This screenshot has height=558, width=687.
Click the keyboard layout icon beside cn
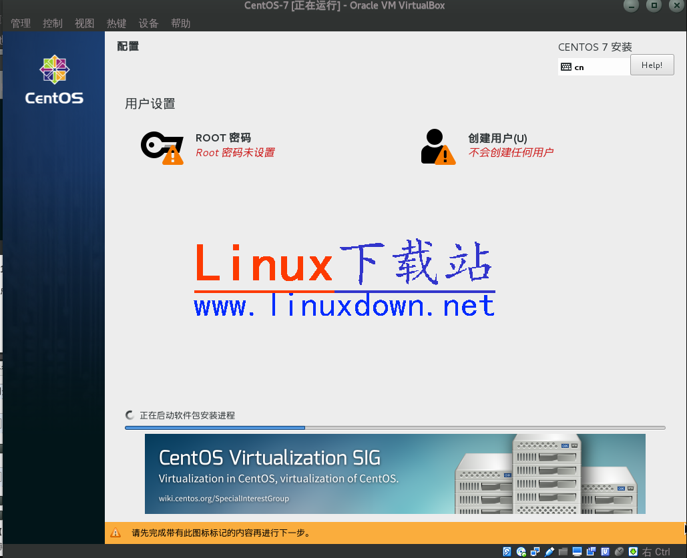566,67
